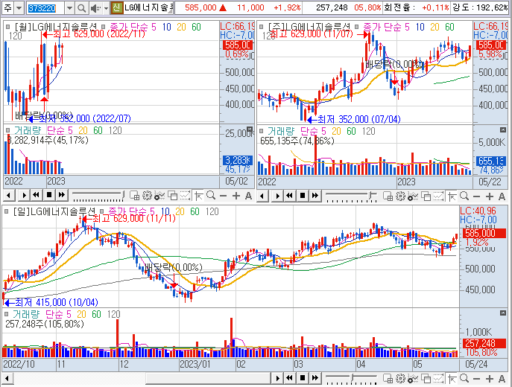Viewport: 512px width, 387px height.
Task: Click minus zoom-out in daily chart toolbar
Action: (x=477, y=378)
